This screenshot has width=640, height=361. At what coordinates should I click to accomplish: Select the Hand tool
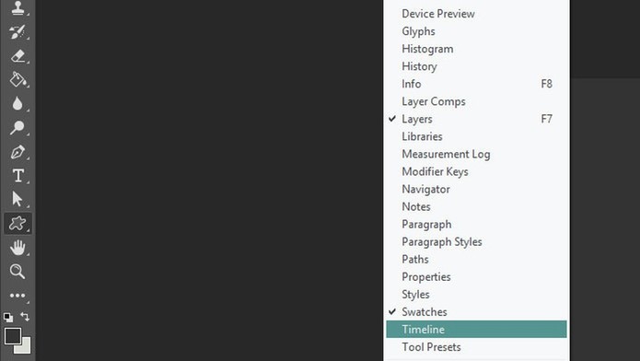point(17,248)
